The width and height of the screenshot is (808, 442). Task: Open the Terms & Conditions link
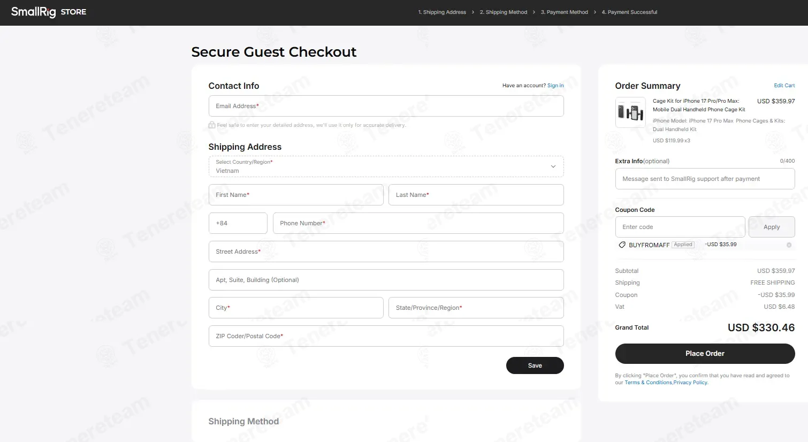[x=648, y=383]
